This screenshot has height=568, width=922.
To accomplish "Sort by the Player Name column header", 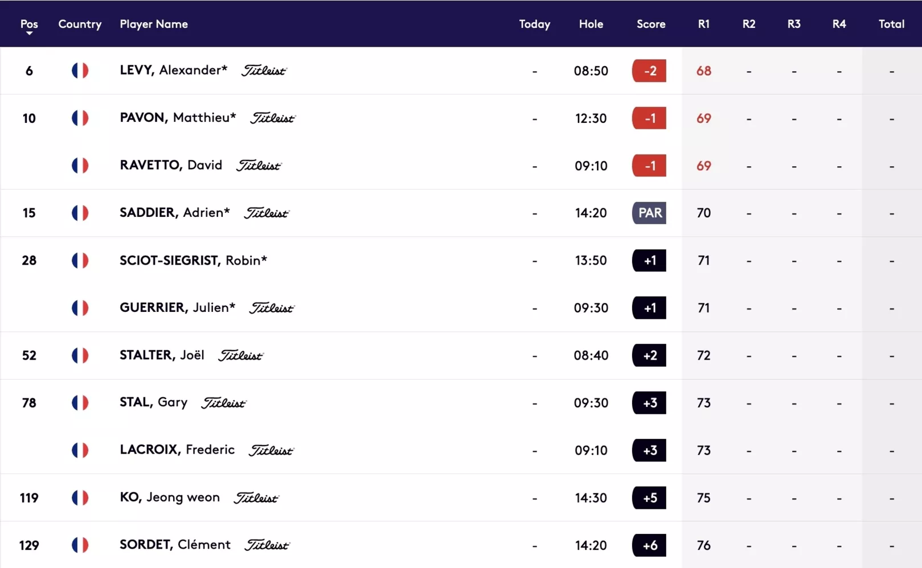I will tap(154, 24).
